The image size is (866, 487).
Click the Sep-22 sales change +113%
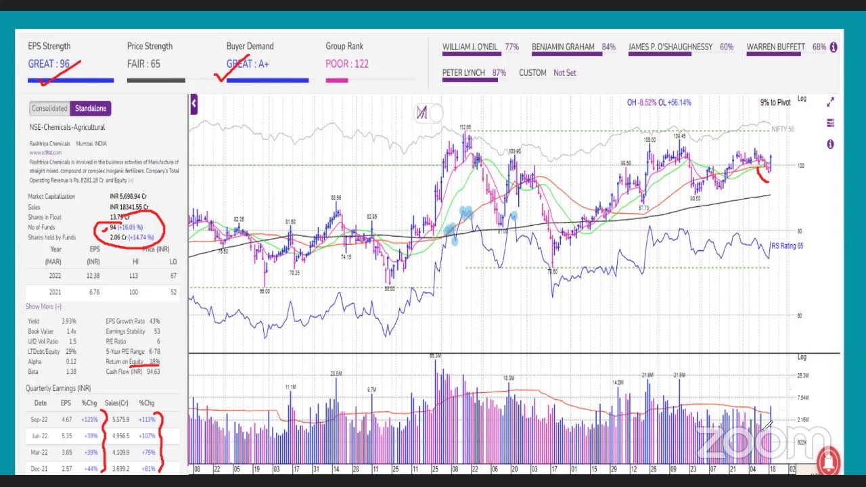147,420
